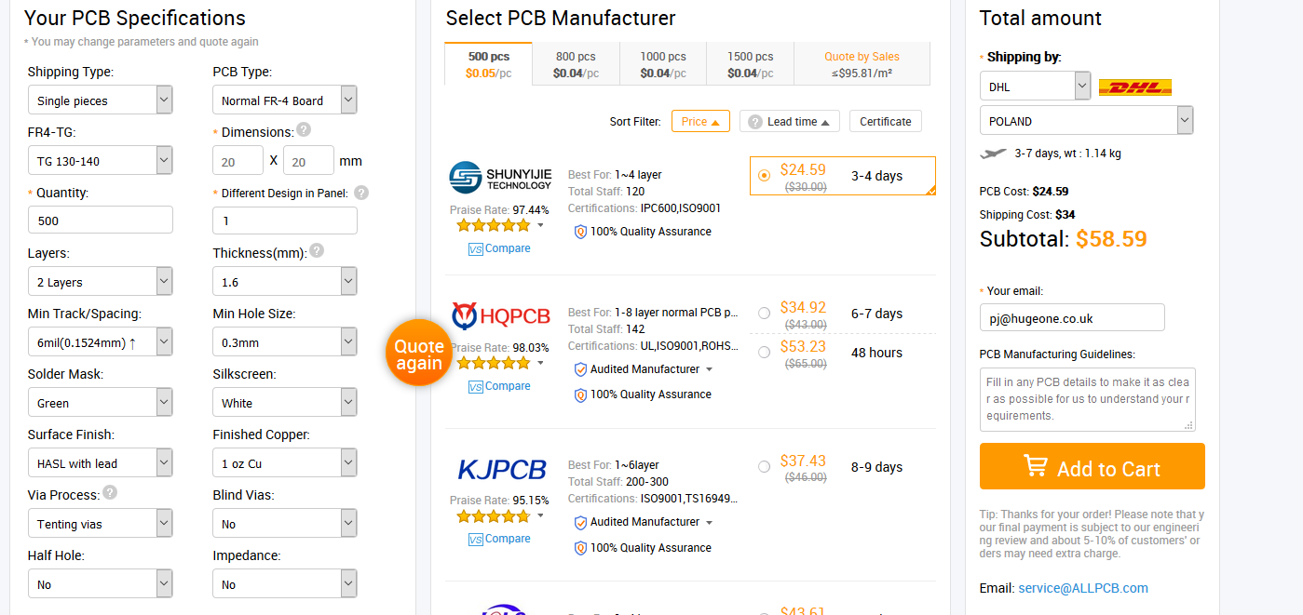Image resolution: width=1303 pixels, height=615 pixels.
Task: Open the Surface Finish dropdown
Action: [x=100, y=463]
